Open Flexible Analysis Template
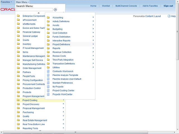 65,75
